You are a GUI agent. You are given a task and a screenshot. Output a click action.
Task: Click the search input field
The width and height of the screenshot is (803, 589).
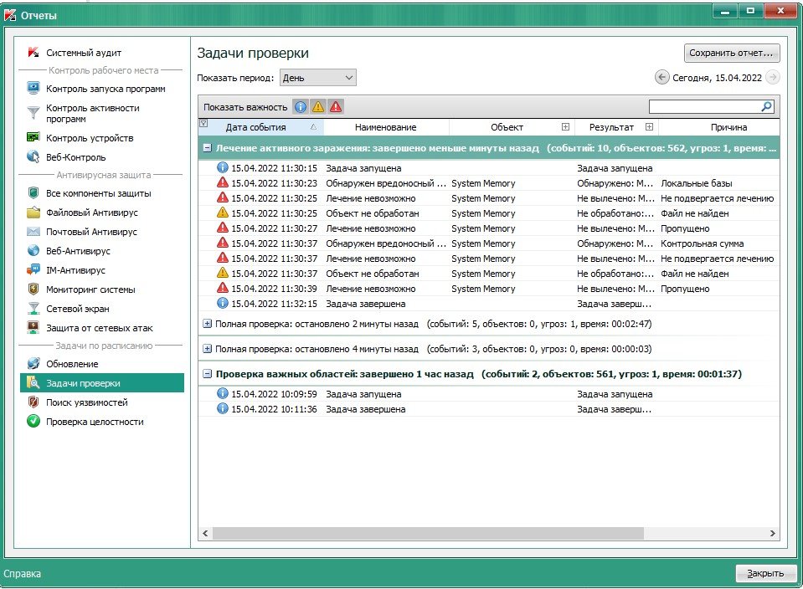(704, 107)
